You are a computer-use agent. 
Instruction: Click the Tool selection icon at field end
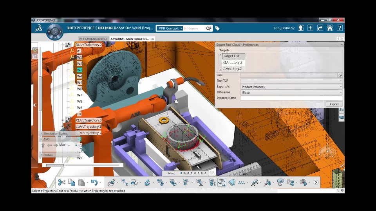(340, 75)
